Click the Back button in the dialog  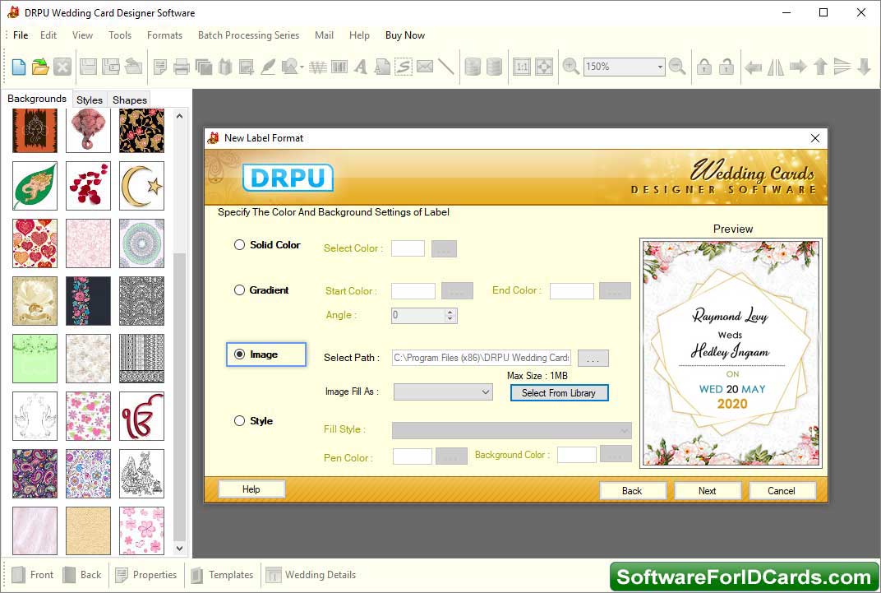(632, 491)
